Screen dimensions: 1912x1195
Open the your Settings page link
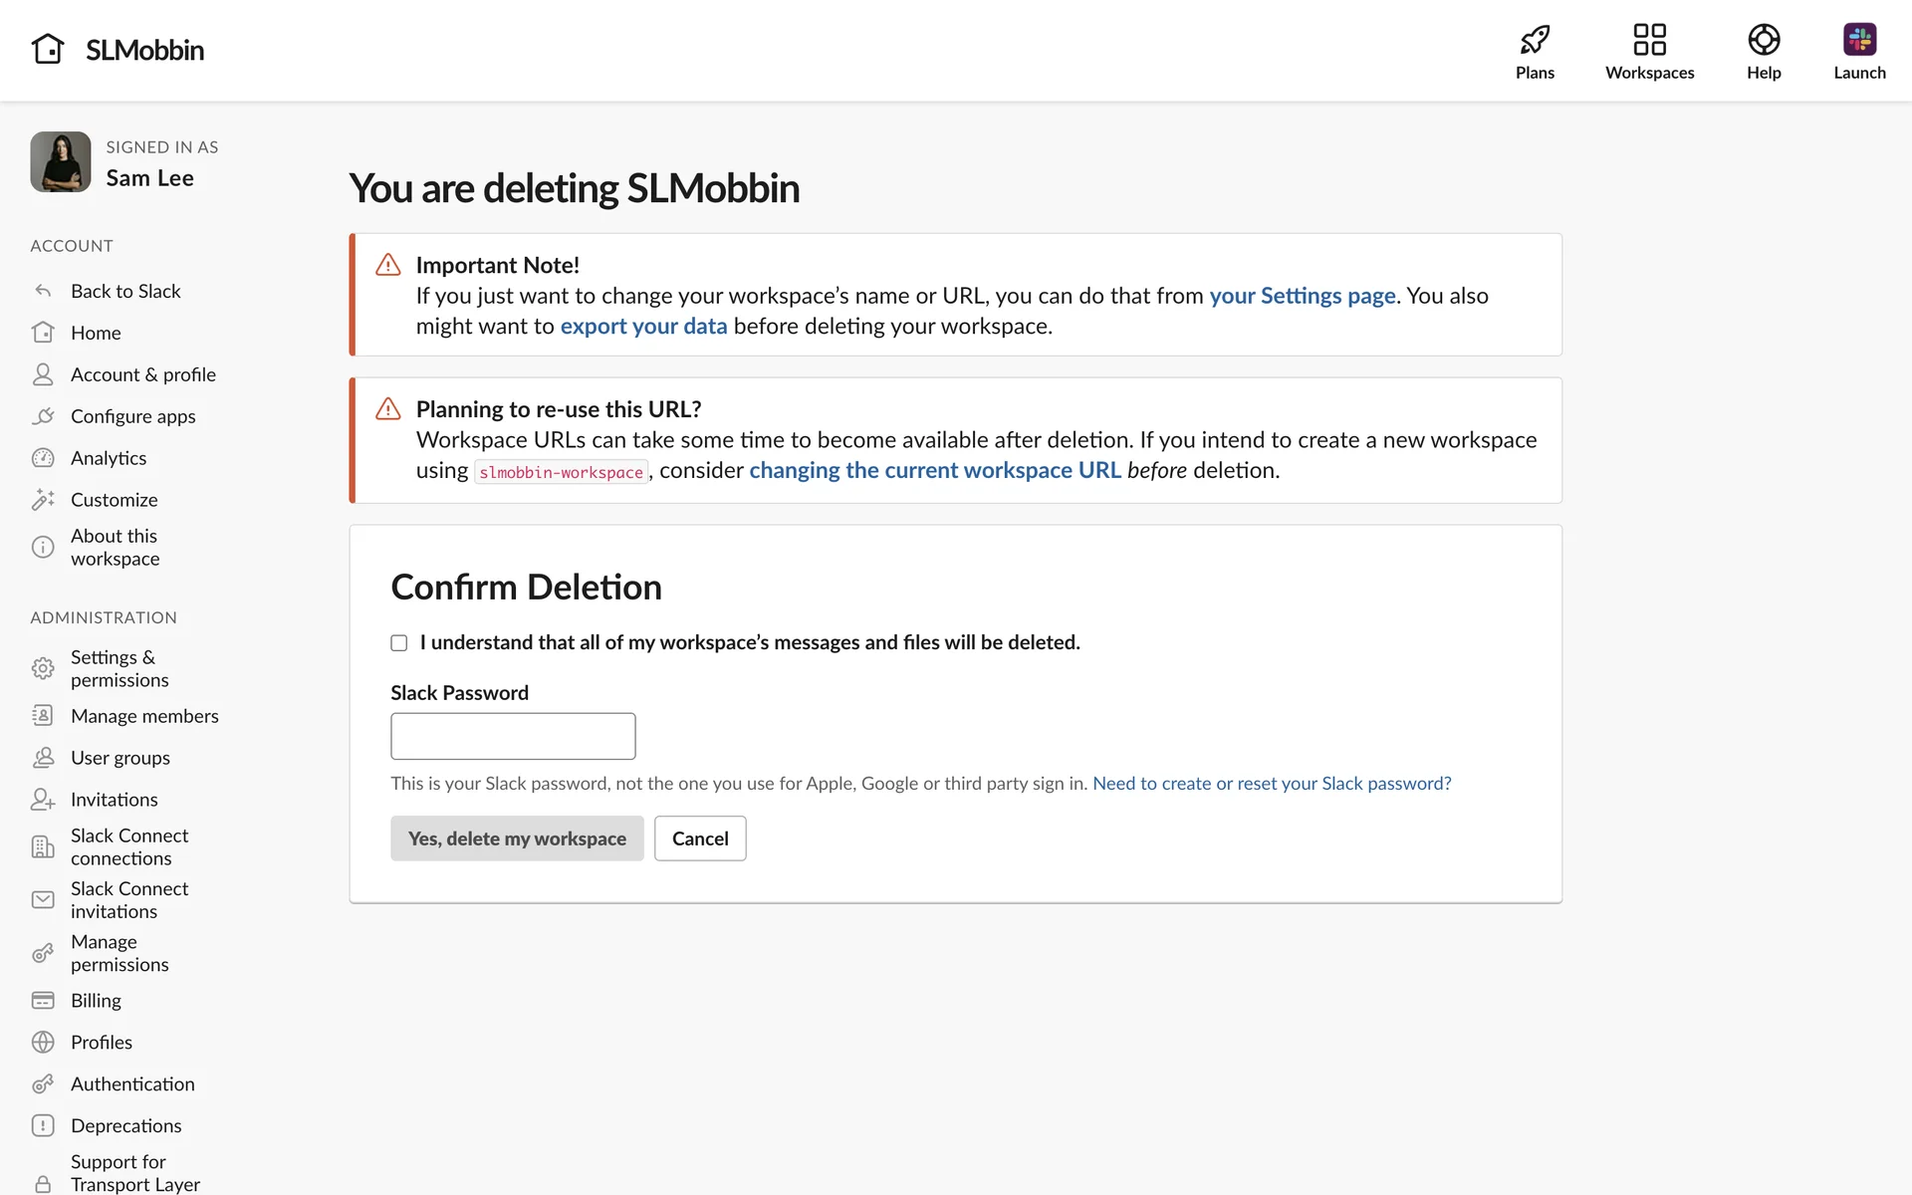tap(1302, 296)
